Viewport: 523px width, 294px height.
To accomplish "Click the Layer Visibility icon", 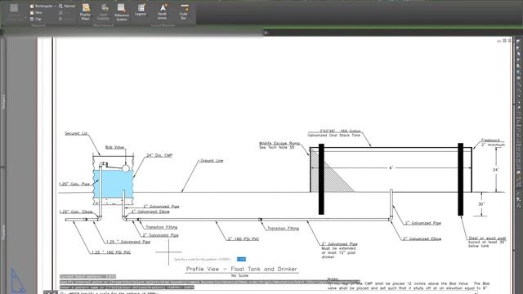I will [x=104, y=8].
